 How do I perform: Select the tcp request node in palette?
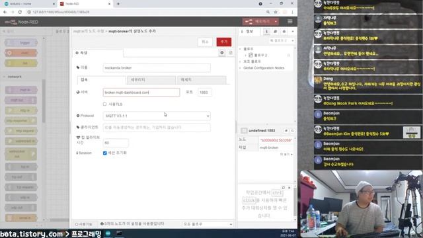[x=21, y=187]
